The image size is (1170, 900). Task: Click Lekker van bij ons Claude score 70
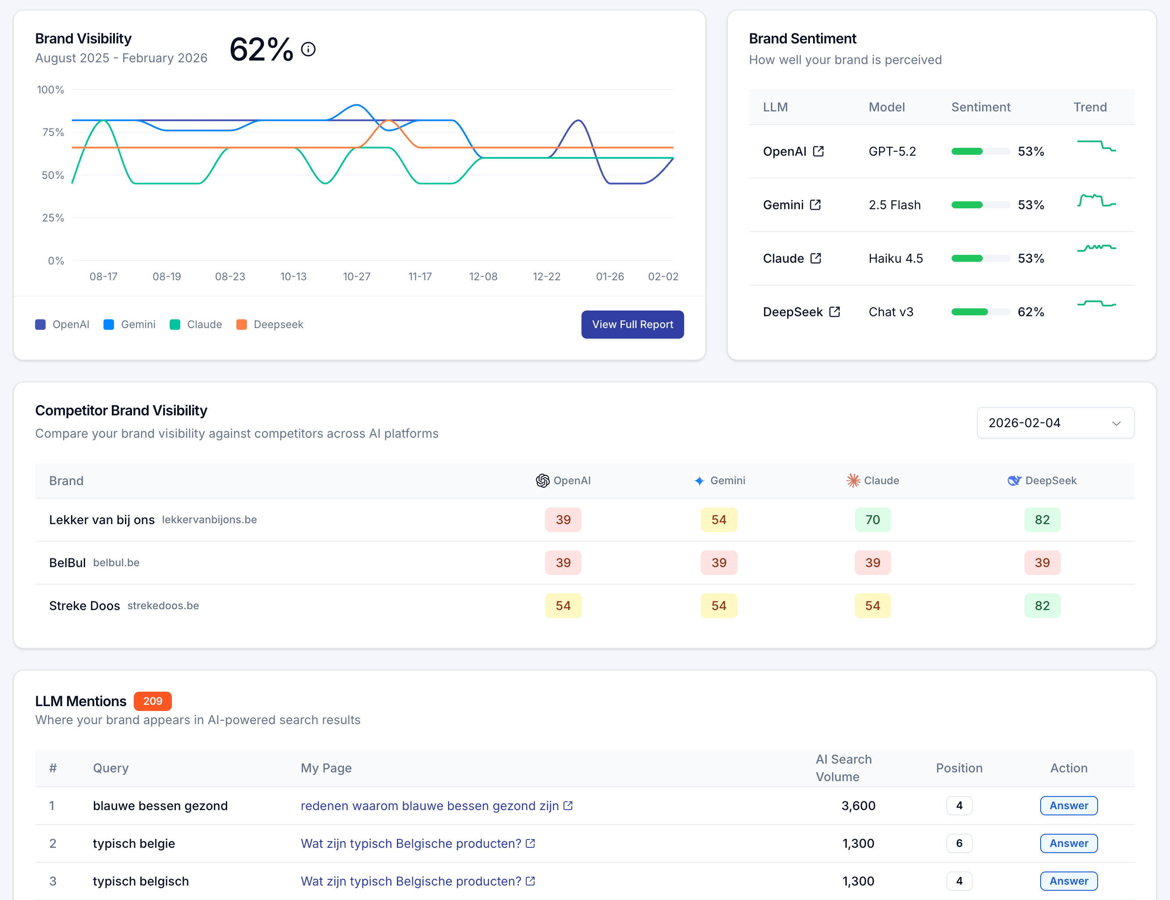coord(872,520)
